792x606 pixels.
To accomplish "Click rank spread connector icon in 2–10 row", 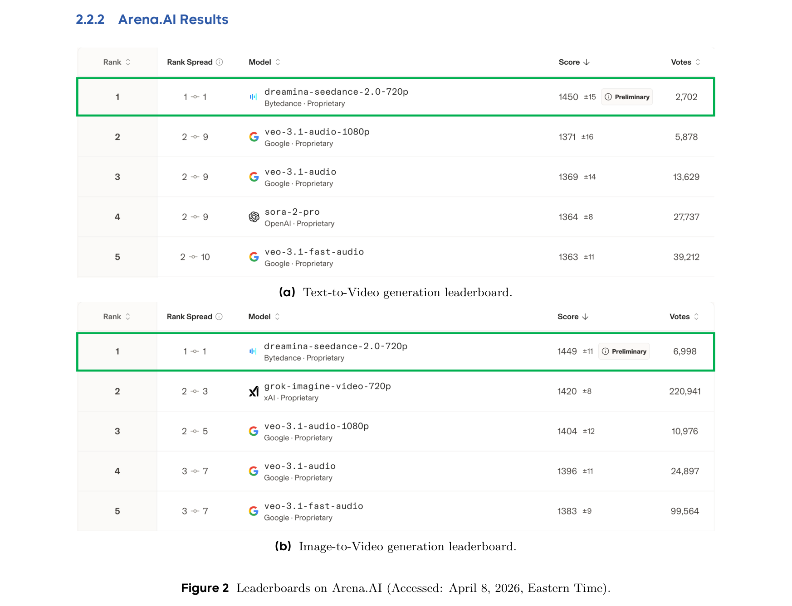I will (x=193, y=257).
